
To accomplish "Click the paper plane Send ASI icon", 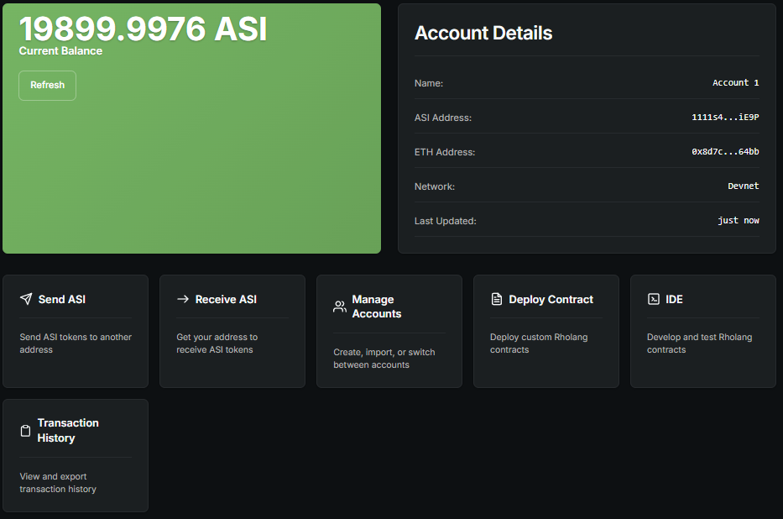I will pyautogui.click(x=26, y=299).
